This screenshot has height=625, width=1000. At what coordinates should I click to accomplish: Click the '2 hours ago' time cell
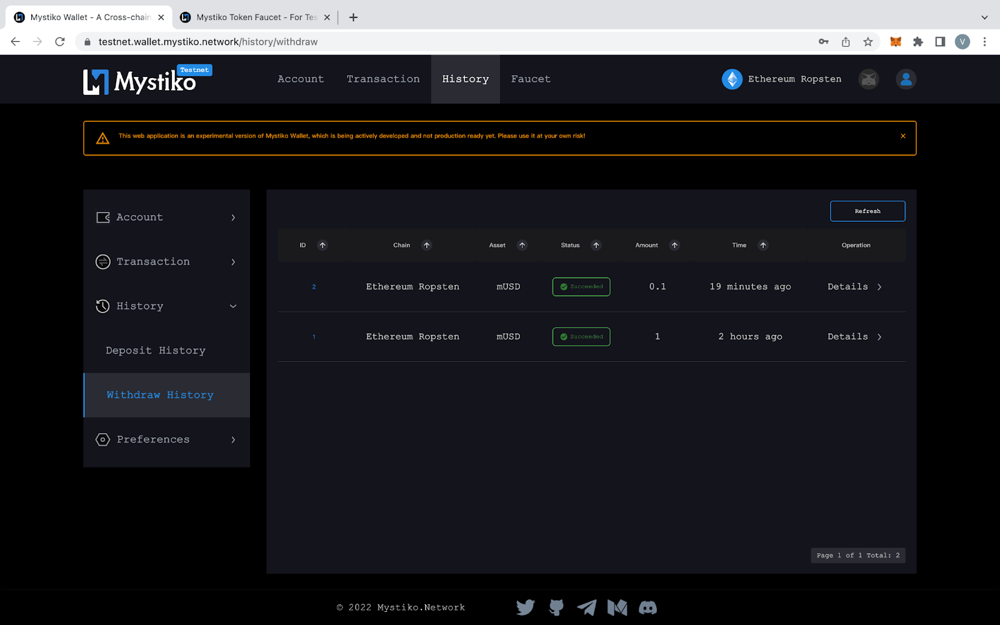click(750, 337)
